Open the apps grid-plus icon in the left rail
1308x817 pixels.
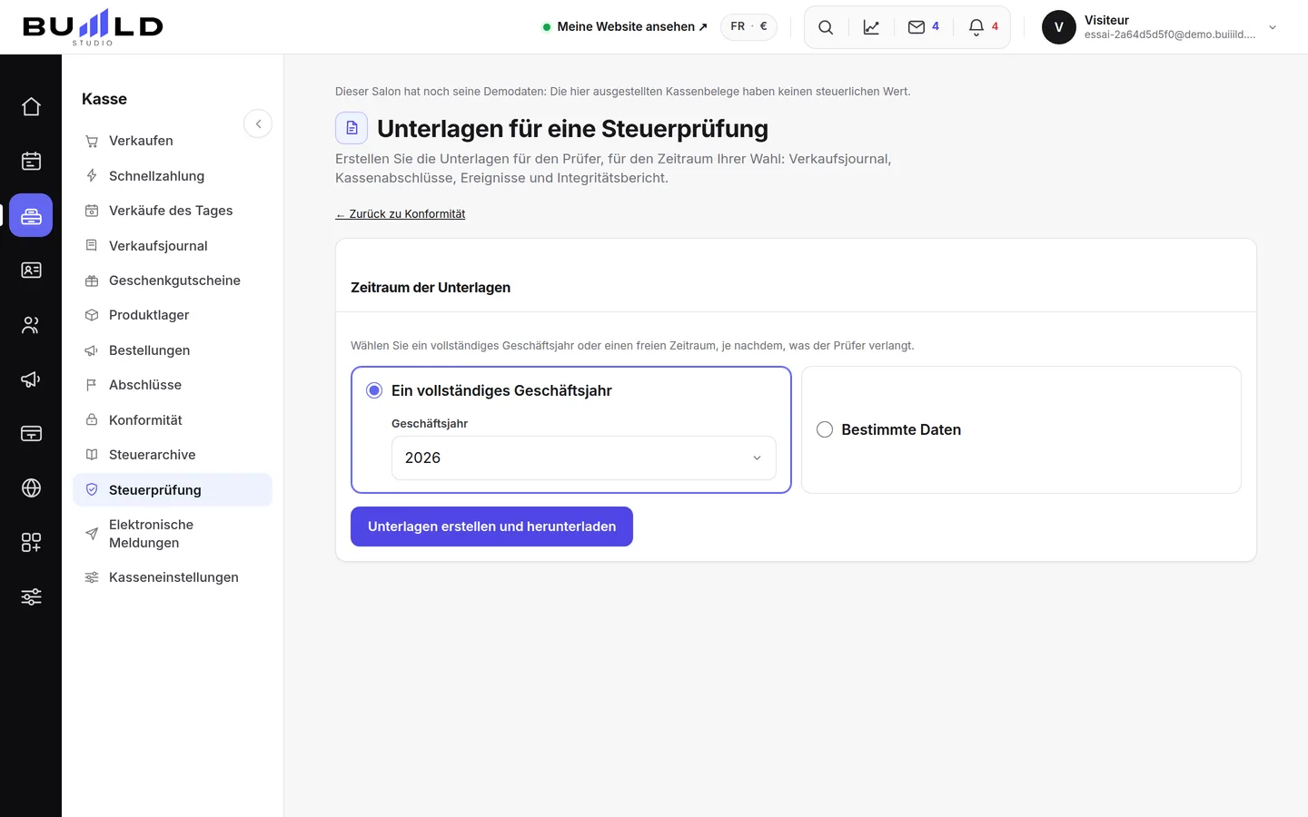pos(31,542)
